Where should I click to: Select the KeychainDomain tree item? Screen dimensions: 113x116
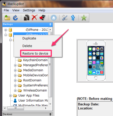click(x=35, y=60)
